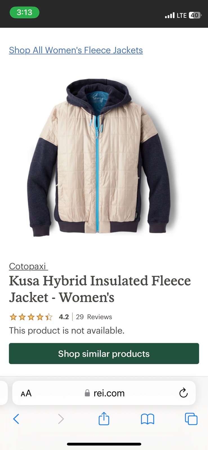Open Safari bookmarks book icon
Screen dimensions: 208x450
click(x=147, y=419)
